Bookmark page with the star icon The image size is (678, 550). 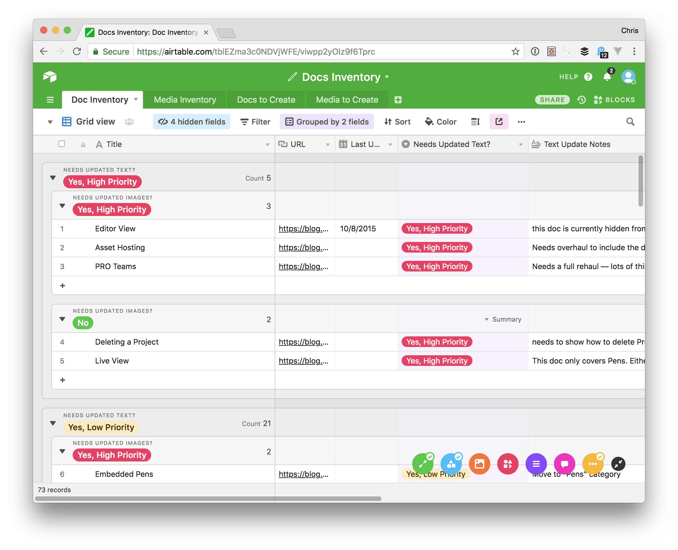tap(515, 51)
